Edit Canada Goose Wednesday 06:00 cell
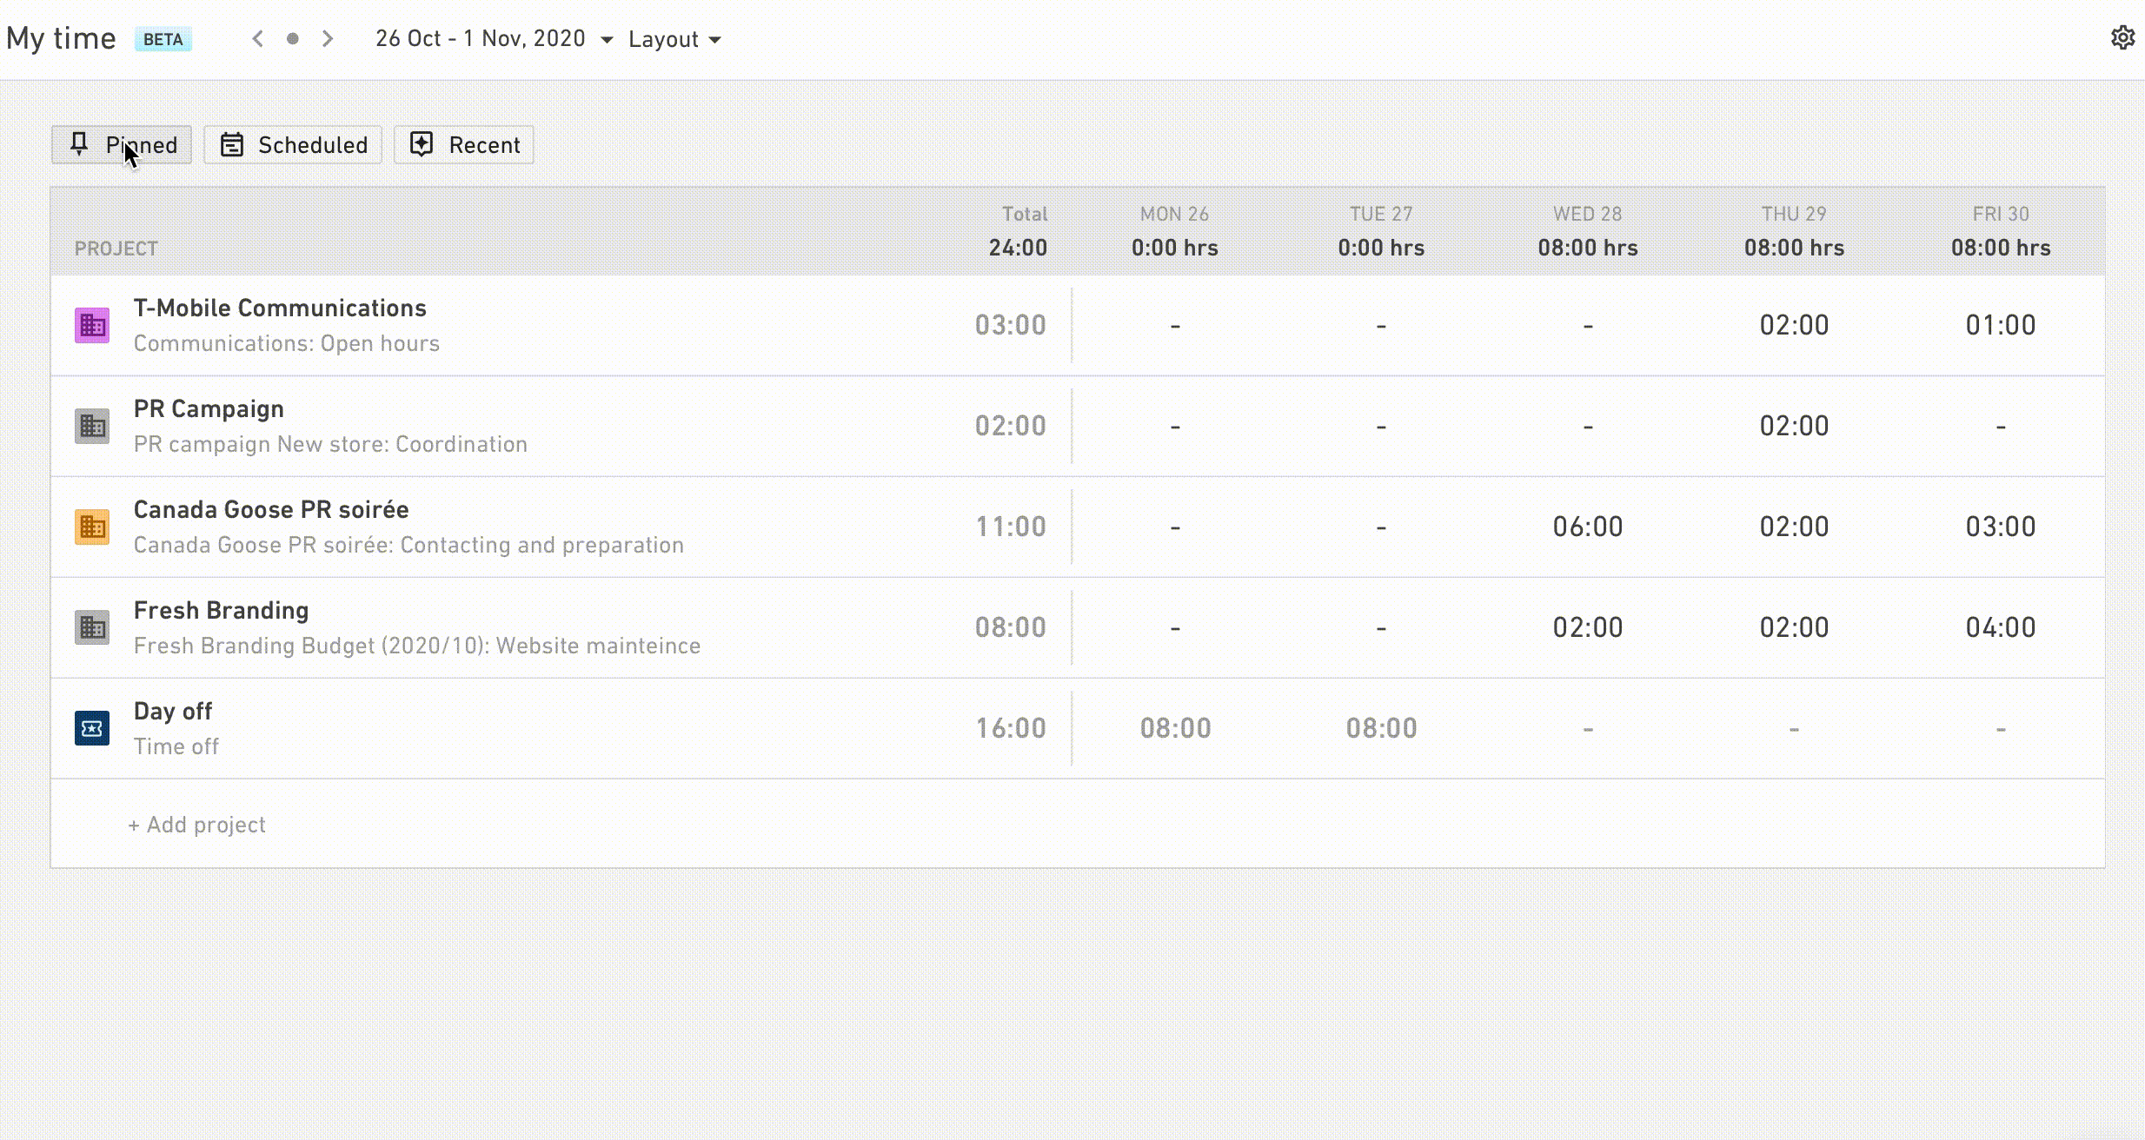The image size is (2145, 1140). click(1588, 527)
